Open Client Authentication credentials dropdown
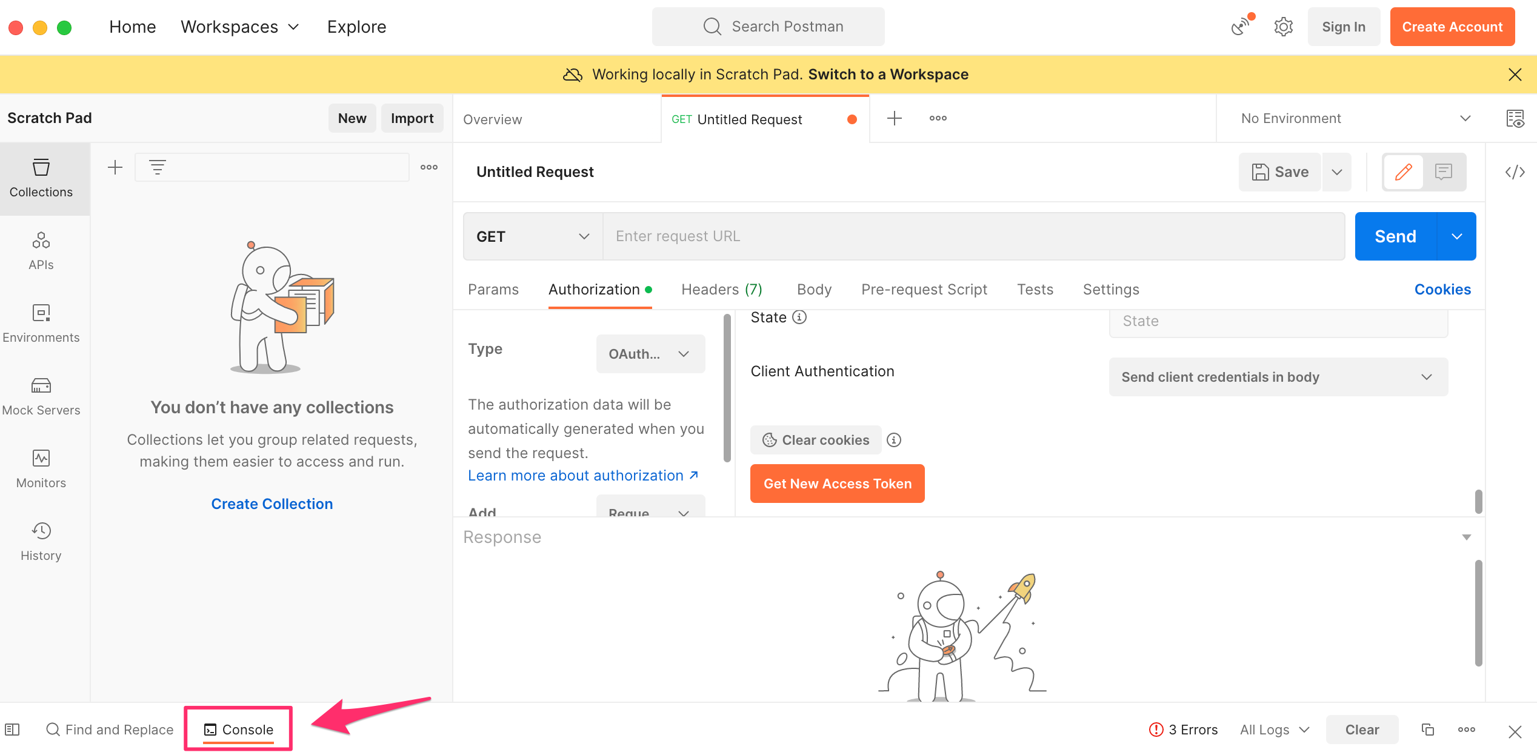 click(1278, 377)
